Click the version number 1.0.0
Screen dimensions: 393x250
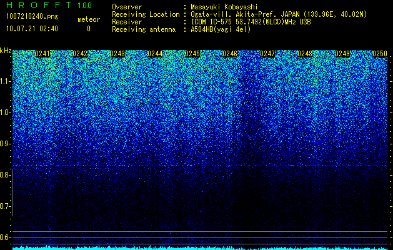(85, 6)
